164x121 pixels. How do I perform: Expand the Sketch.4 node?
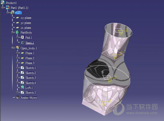17,83
